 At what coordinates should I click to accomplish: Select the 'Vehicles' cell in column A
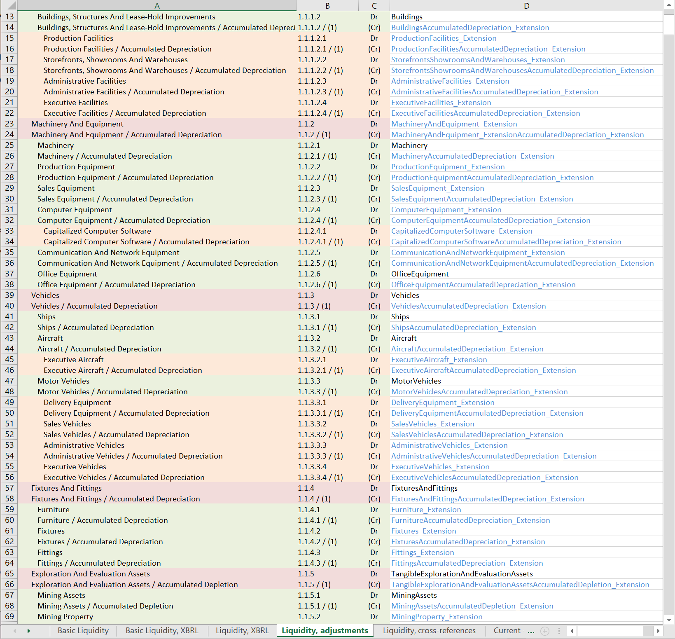[x=157, y=295]
